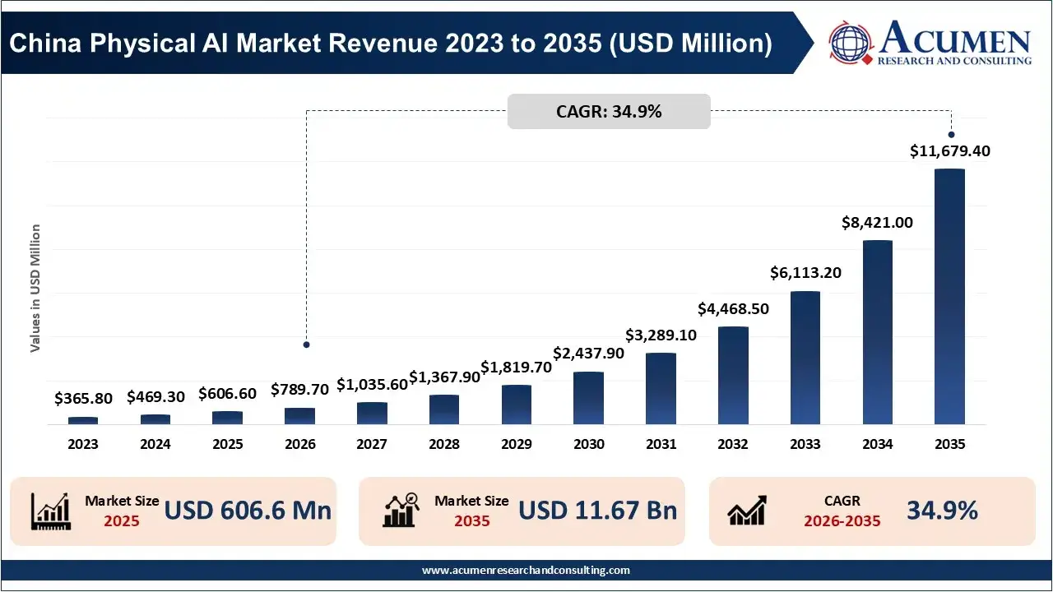
Task: Click the 2032 x-axis label
Action: (733, 444)
